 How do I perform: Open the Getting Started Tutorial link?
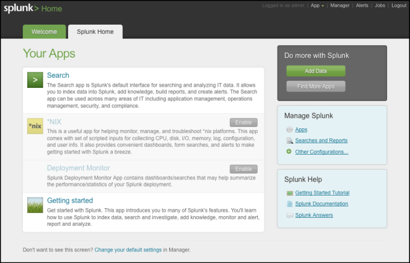pyautogui.click(x=322, y=193)
